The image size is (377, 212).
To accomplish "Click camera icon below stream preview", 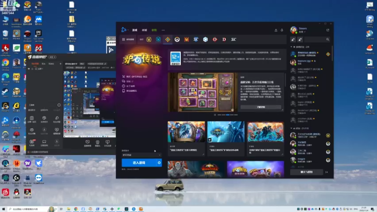I will pos(98,142).
